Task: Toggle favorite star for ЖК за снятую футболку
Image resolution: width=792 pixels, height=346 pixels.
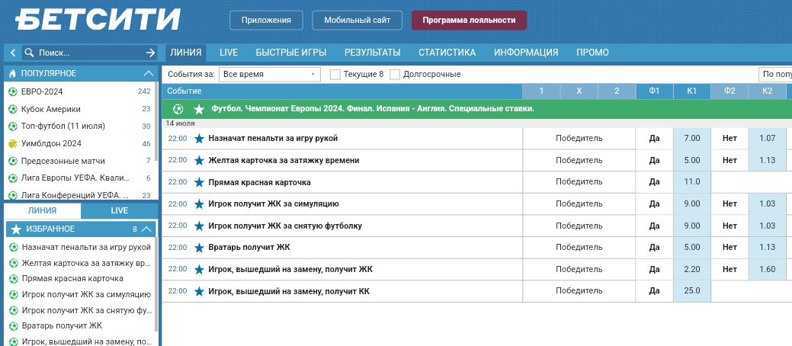Action: pyautogui.click(x=199, y=226)
